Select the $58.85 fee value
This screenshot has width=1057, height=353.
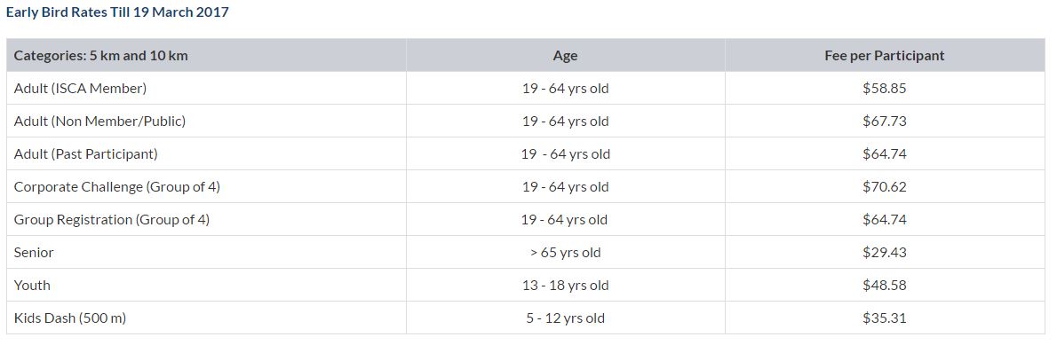click(885, 89)
